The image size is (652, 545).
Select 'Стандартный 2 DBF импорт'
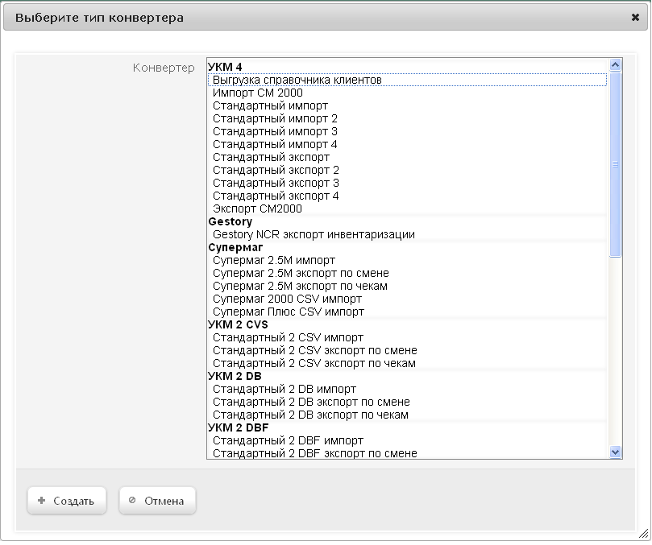[x=407, y=440]
